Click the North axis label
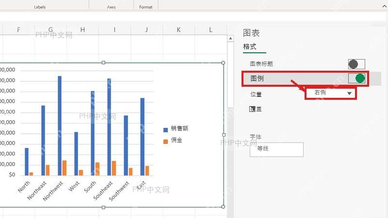Image resolution: width=388 pixels, height=218 pixels. pos(24,187)
